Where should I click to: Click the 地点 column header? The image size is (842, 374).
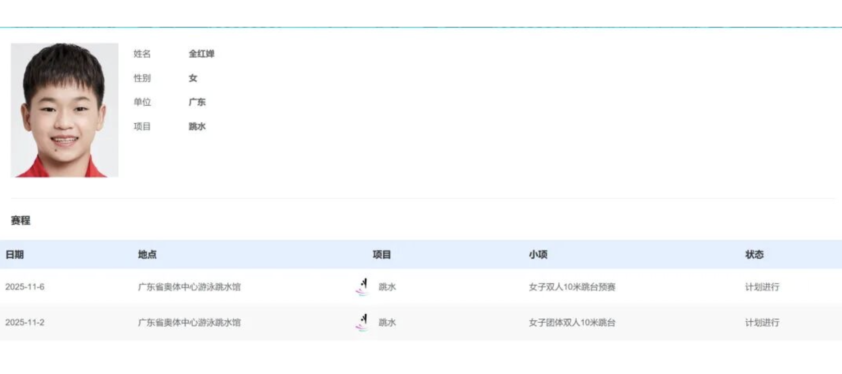point(147,254)
